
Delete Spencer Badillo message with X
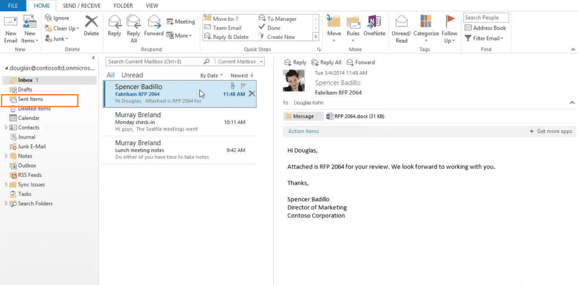click(x=252, y=93)
